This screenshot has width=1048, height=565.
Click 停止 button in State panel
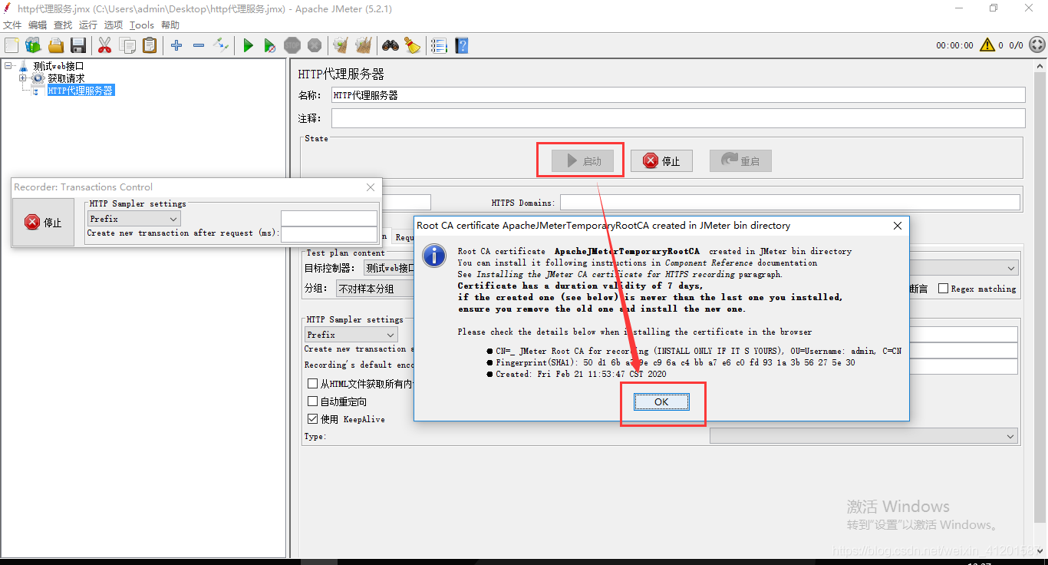(661, 160)
